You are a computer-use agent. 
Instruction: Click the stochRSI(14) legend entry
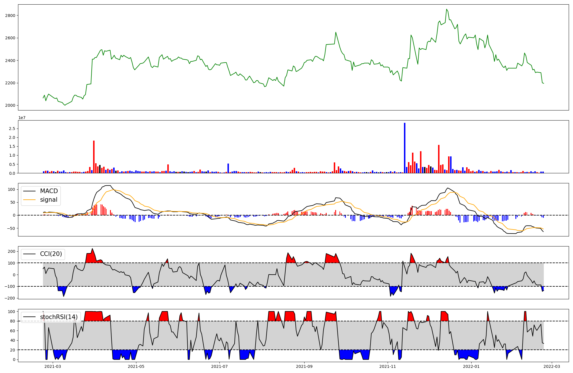coord(59,317)
